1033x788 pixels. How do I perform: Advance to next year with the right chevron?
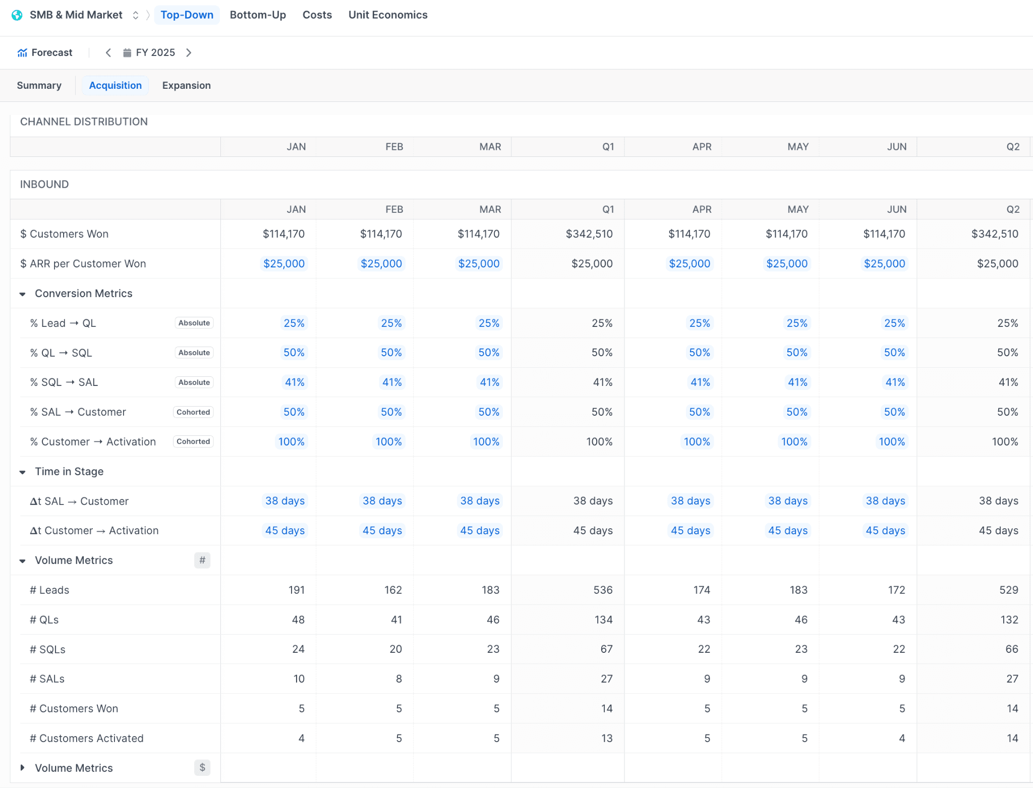[189, 52]
